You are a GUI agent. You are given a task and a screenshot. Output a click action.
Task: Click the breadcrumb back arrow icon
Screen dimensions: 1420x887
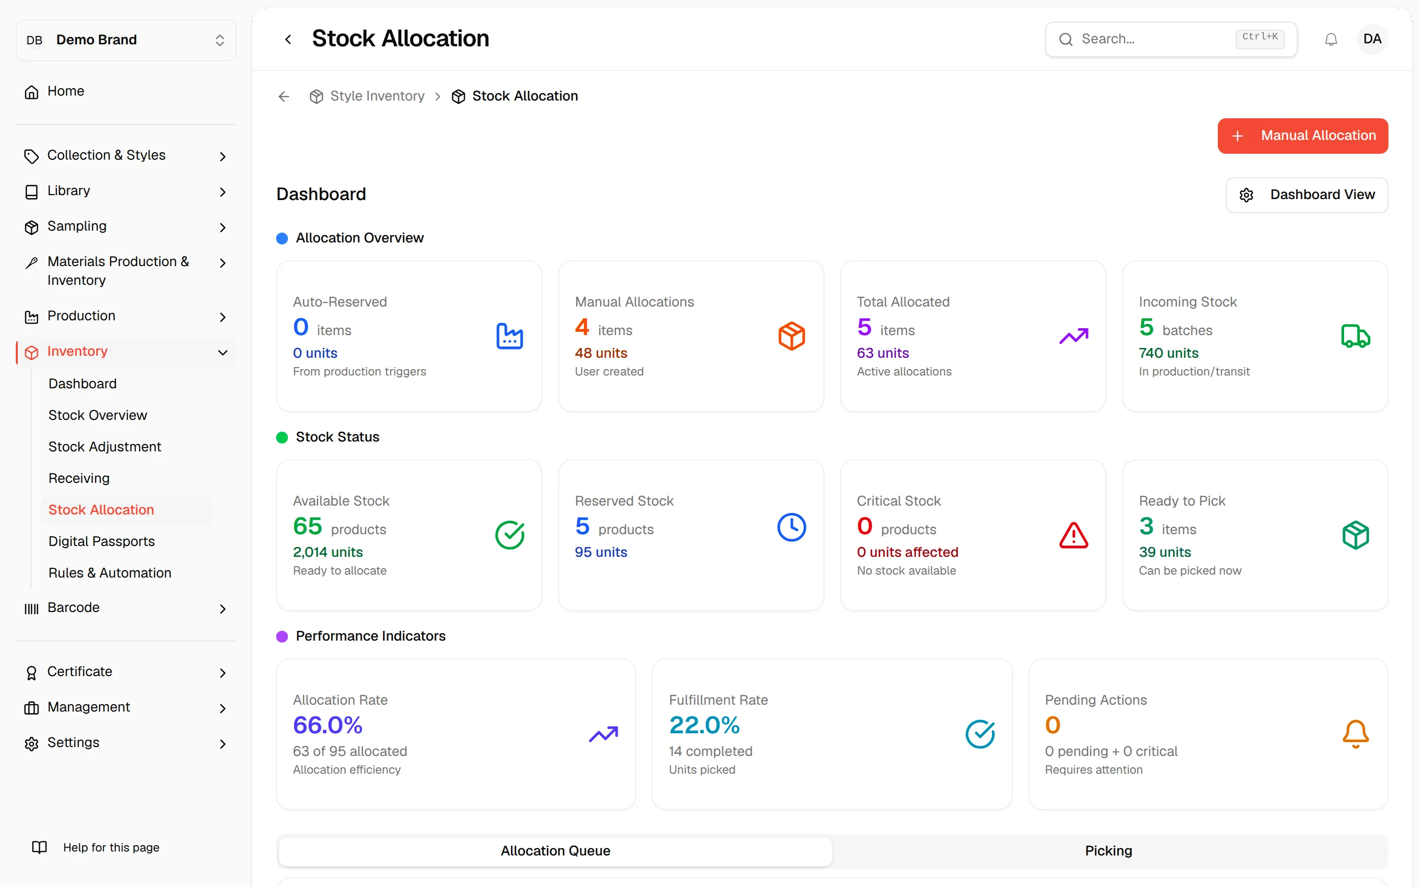point(284,96)
